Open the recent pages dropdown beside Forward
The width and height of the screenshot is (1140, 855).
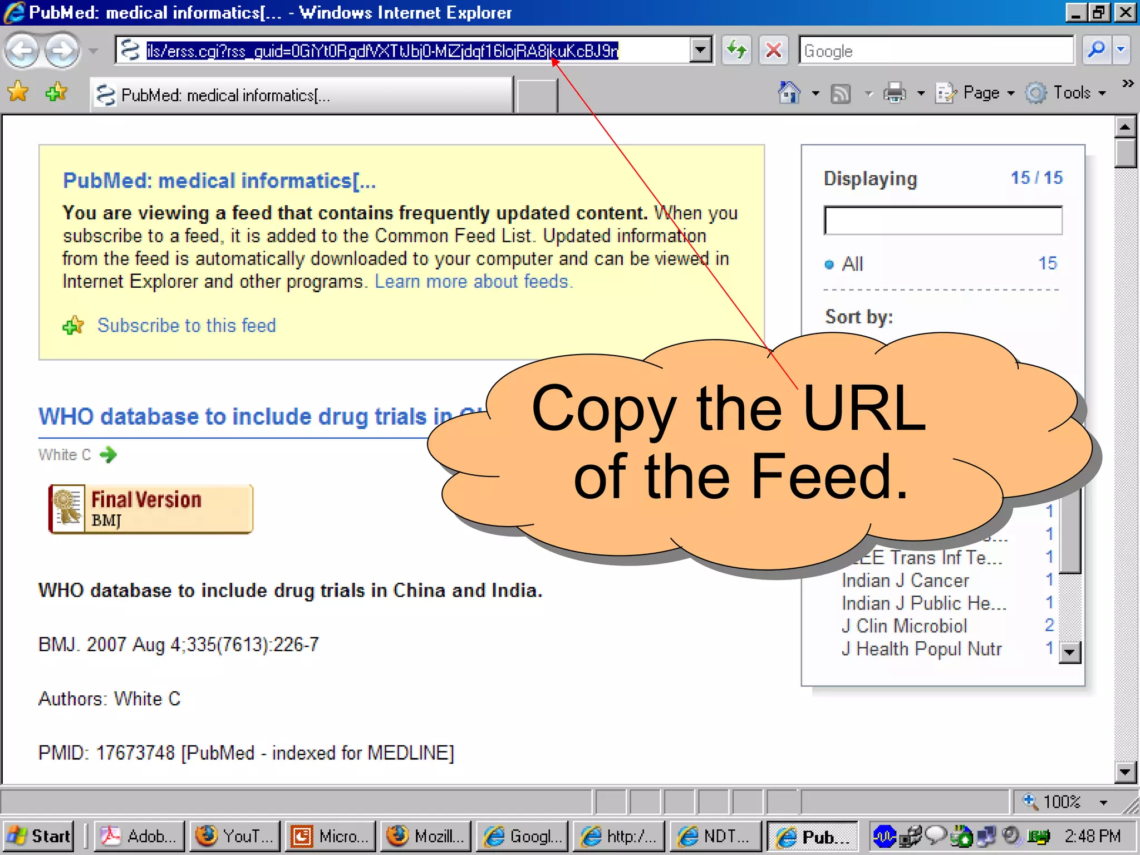coord(94,51)
